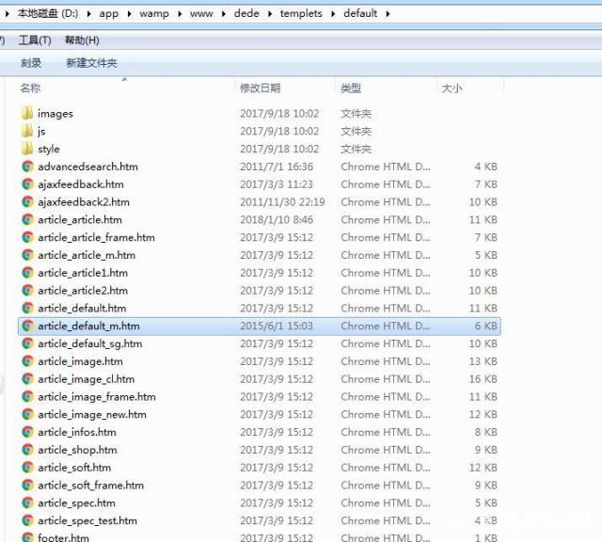Navigate to templets in address bar
The height and width of the screenshot is (542, 602).
point(301,14)
